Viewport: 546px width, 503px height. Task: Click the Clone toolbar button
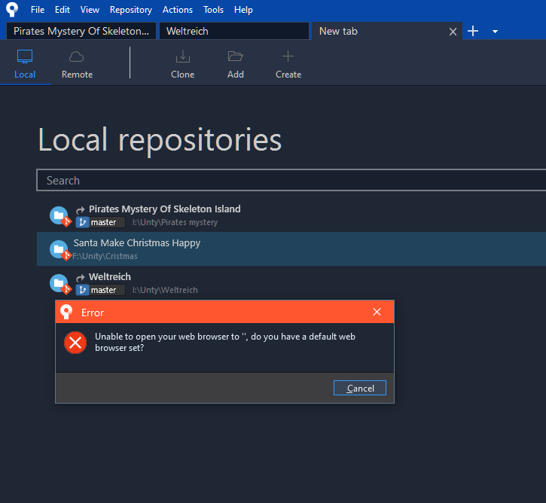[x=182, y=65]
